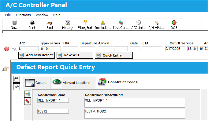Click the icon below the save icon

(17, 87)
